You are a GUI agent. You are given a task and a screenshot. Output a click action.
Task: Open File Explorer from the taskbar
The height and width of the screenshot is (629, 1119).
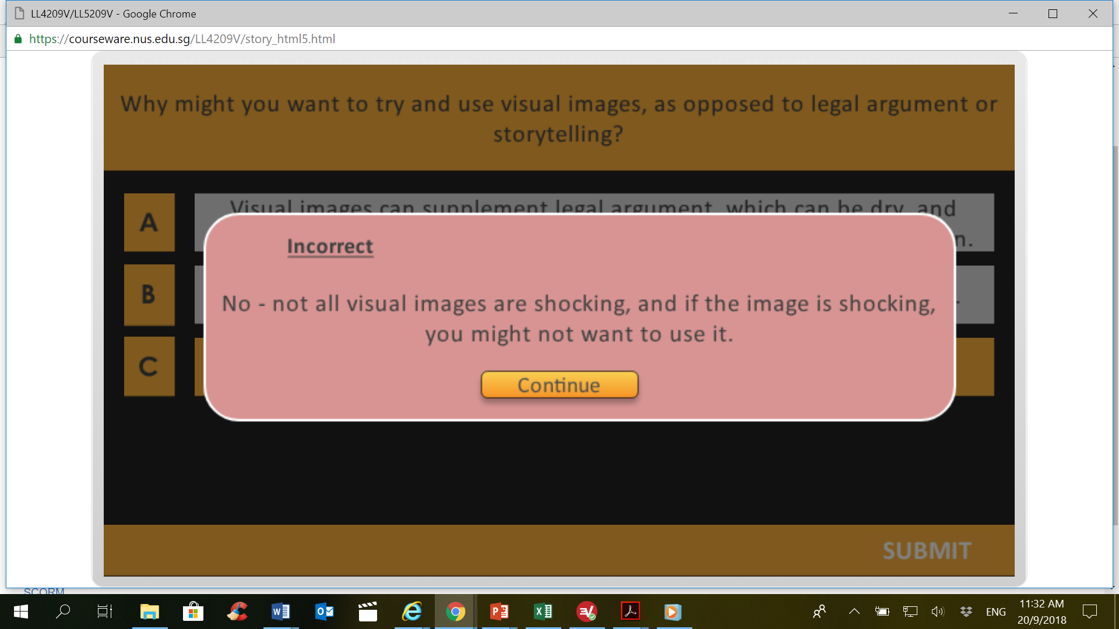tap(149, 612)
